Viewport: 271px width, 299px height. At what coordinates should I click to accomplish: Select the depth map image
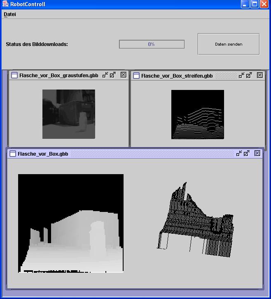tap(71, 223)
